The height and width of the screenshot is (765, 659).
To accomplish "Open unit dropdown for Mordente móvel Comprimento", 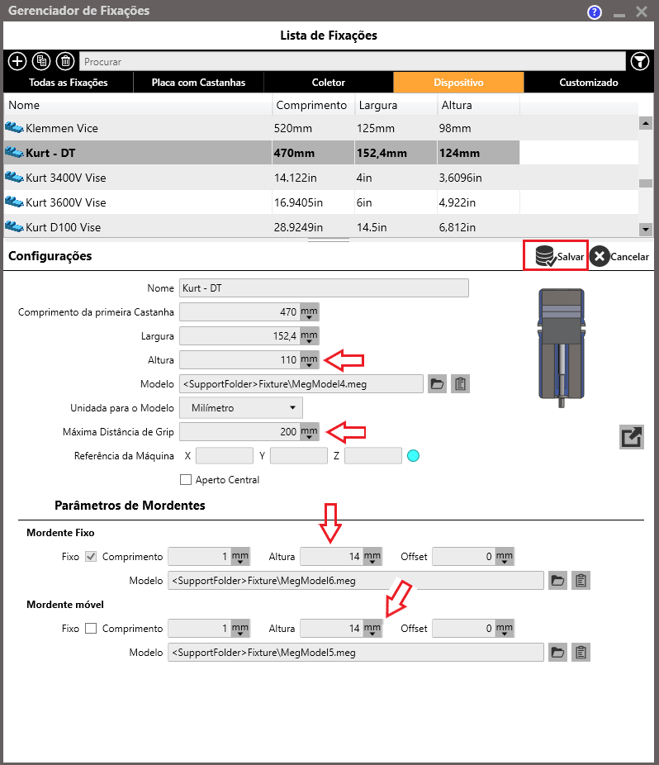I will tap(240, 629).
